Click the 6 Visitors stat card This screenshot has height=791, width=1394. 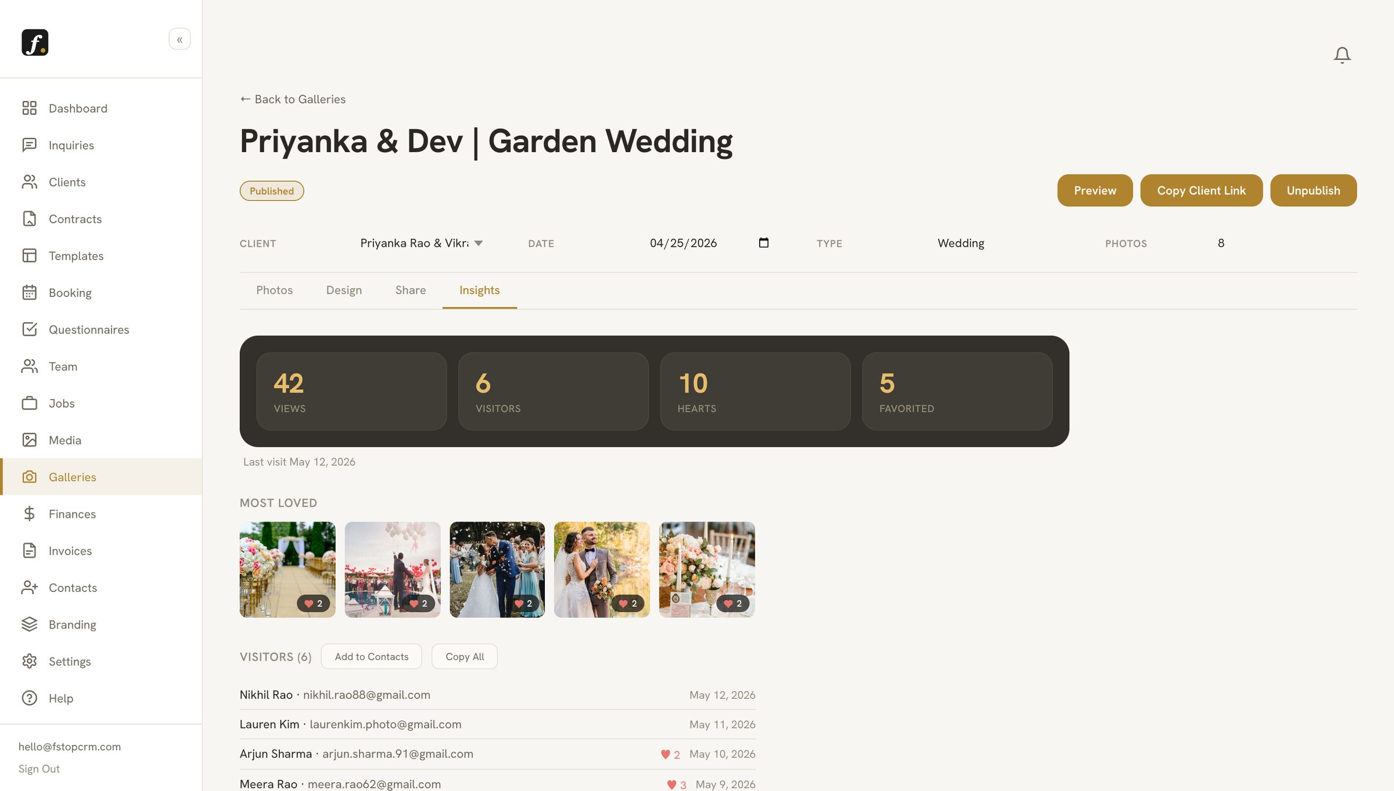(554, 391)
